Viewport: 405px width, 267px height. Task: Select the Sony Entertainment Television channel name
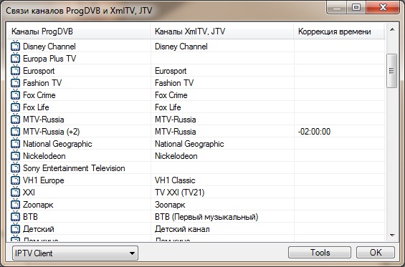[74, 168]
